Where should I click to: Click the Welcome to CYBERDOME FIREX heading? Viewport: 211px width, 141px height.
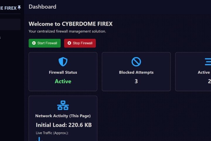[71, 24]
